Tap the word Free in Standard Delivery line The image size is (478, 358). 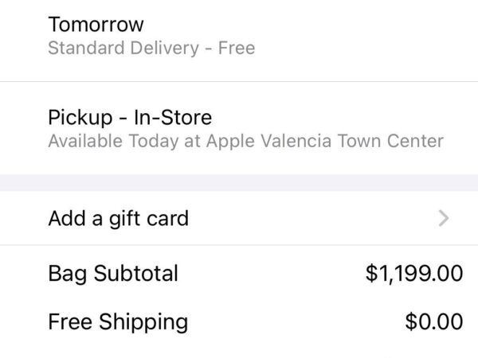point(237,48)
